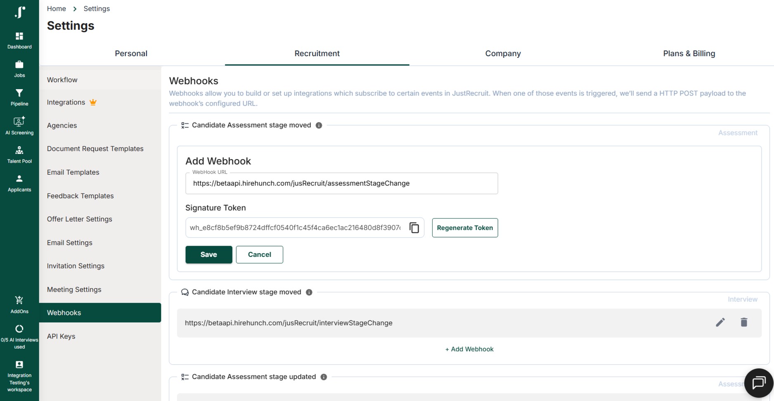The width and height of the screenshot is (774, 401).
Task: Copy the signature token
Action: 414,228
